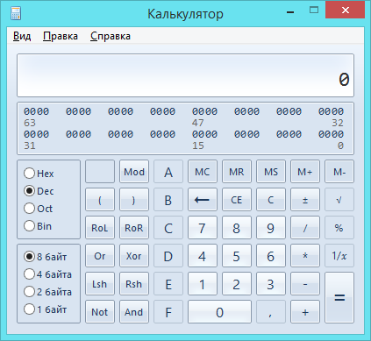The width and height of the screenshot is (371, 341).
Task: Click the minus operator button
Action: 305,284
